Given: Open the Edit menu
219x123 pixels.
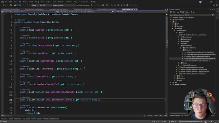Looking at the screenshot, I should 11,2.
